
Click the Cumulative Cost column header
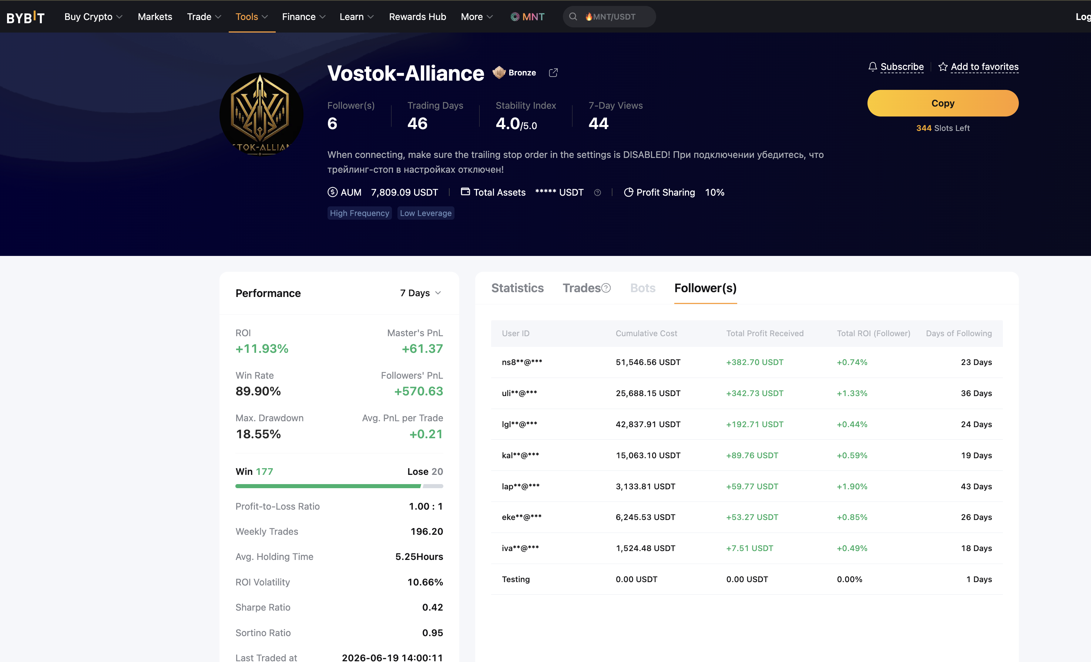646,333
